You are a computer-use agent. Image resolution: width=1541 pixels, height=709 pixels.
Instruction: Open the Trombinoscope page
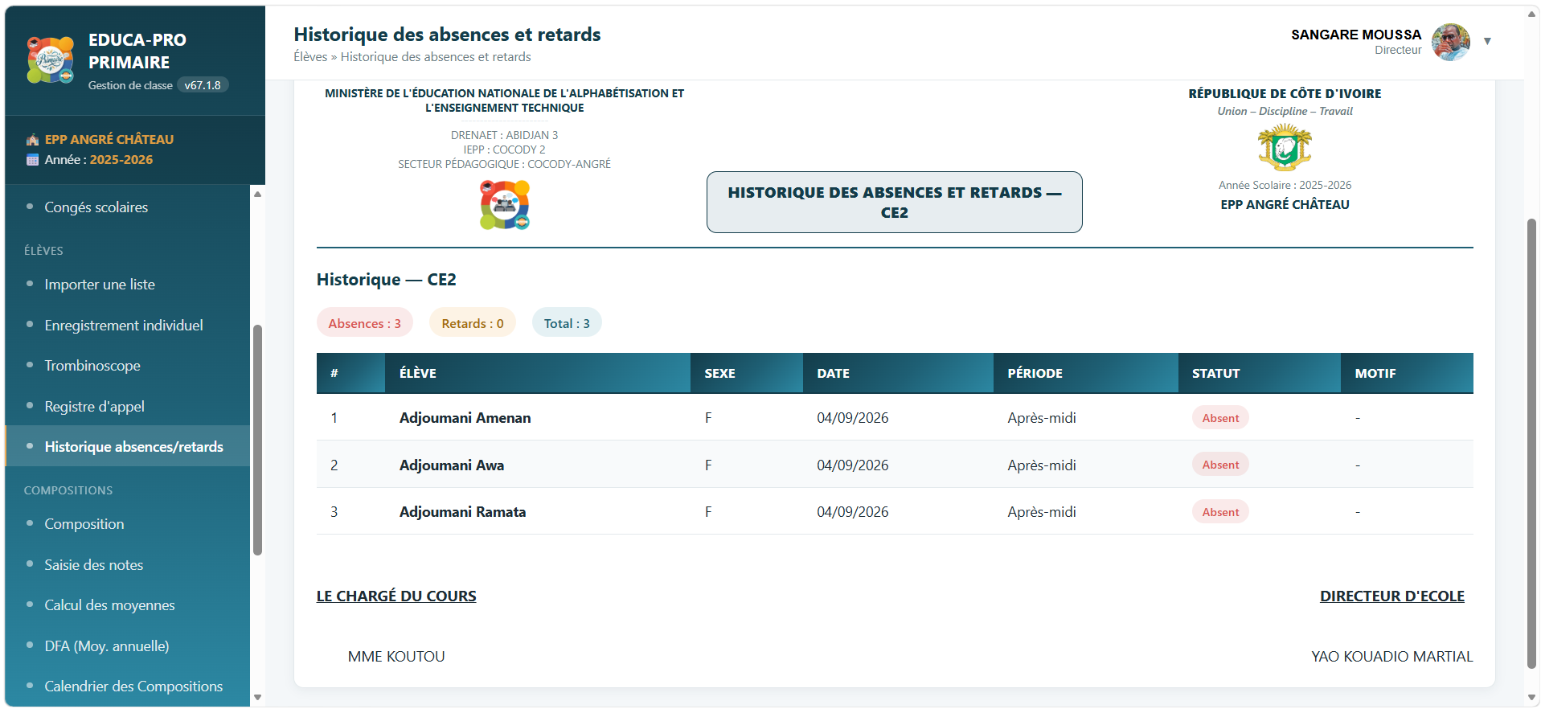click(x=92, y=366)
